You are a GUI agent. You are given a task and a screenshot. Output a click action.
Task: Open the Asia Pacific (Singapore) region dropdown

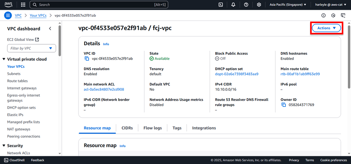point(288,5)
